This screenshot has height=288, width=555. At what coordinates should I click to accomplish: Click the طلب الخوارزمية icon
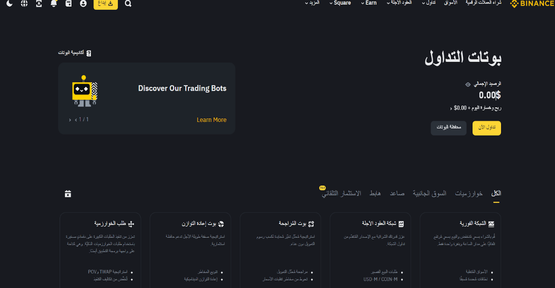click(x=131, y=224)
